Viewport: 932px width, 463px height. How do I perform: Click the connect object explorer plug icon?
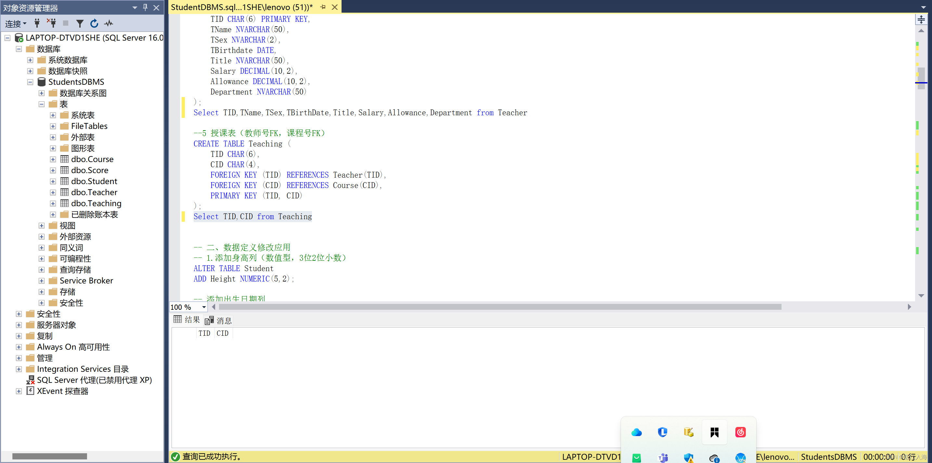point(37,23)
